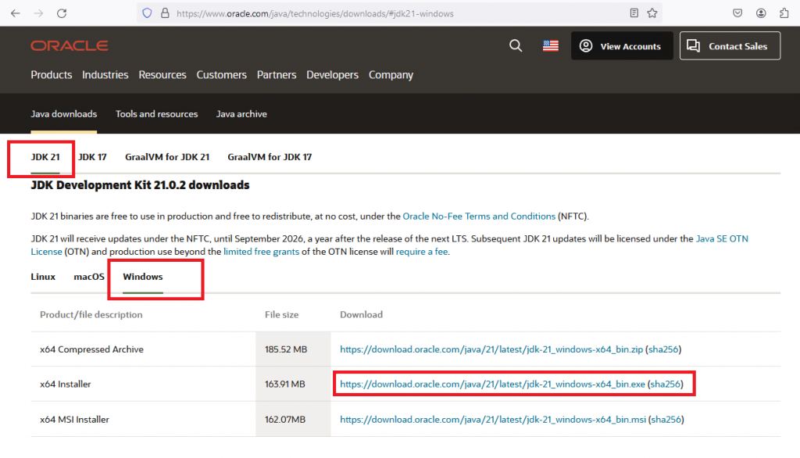Change country using US flag icon
Image resolution: width=800 pixels, height=458 pixels.
551,46
